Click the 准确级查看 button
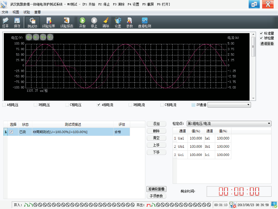The image size is (278, 209). pyautogui.click(x=156, y=189)
